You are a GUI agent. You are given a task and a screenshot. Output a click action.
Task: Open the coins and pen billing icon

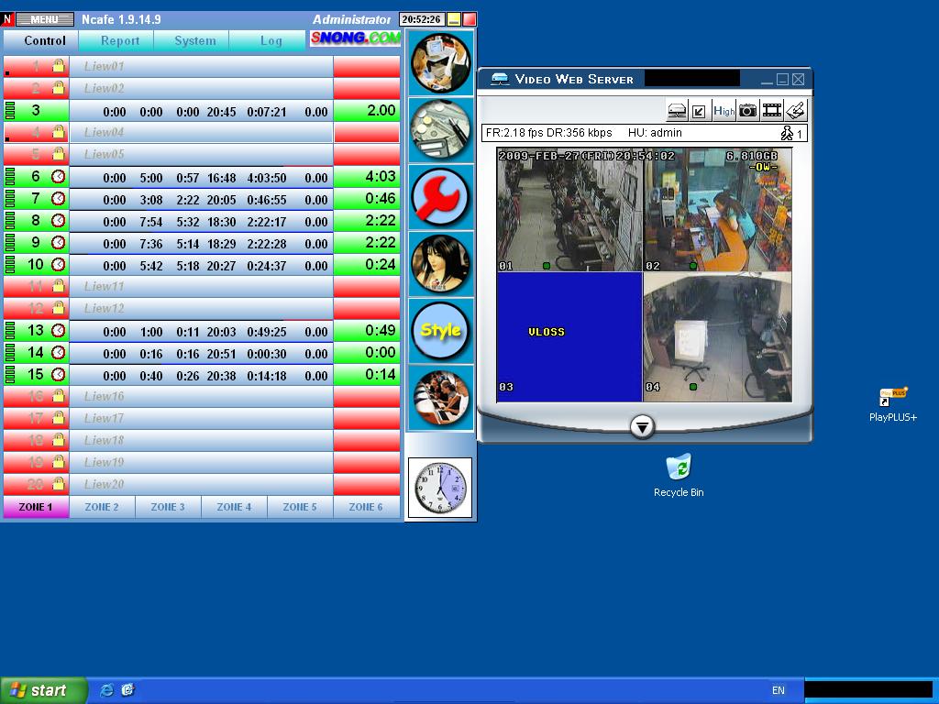click(441, 130)
